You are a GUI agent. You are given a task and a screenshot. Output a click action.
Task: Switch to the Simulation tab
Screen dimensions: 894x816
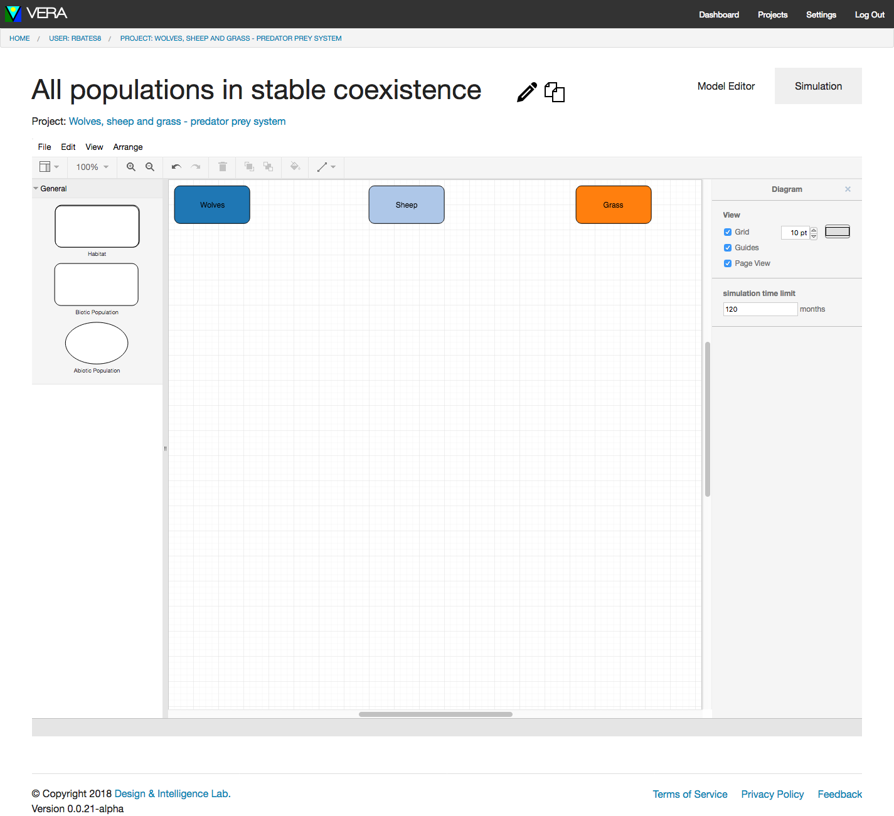point(818,86)
